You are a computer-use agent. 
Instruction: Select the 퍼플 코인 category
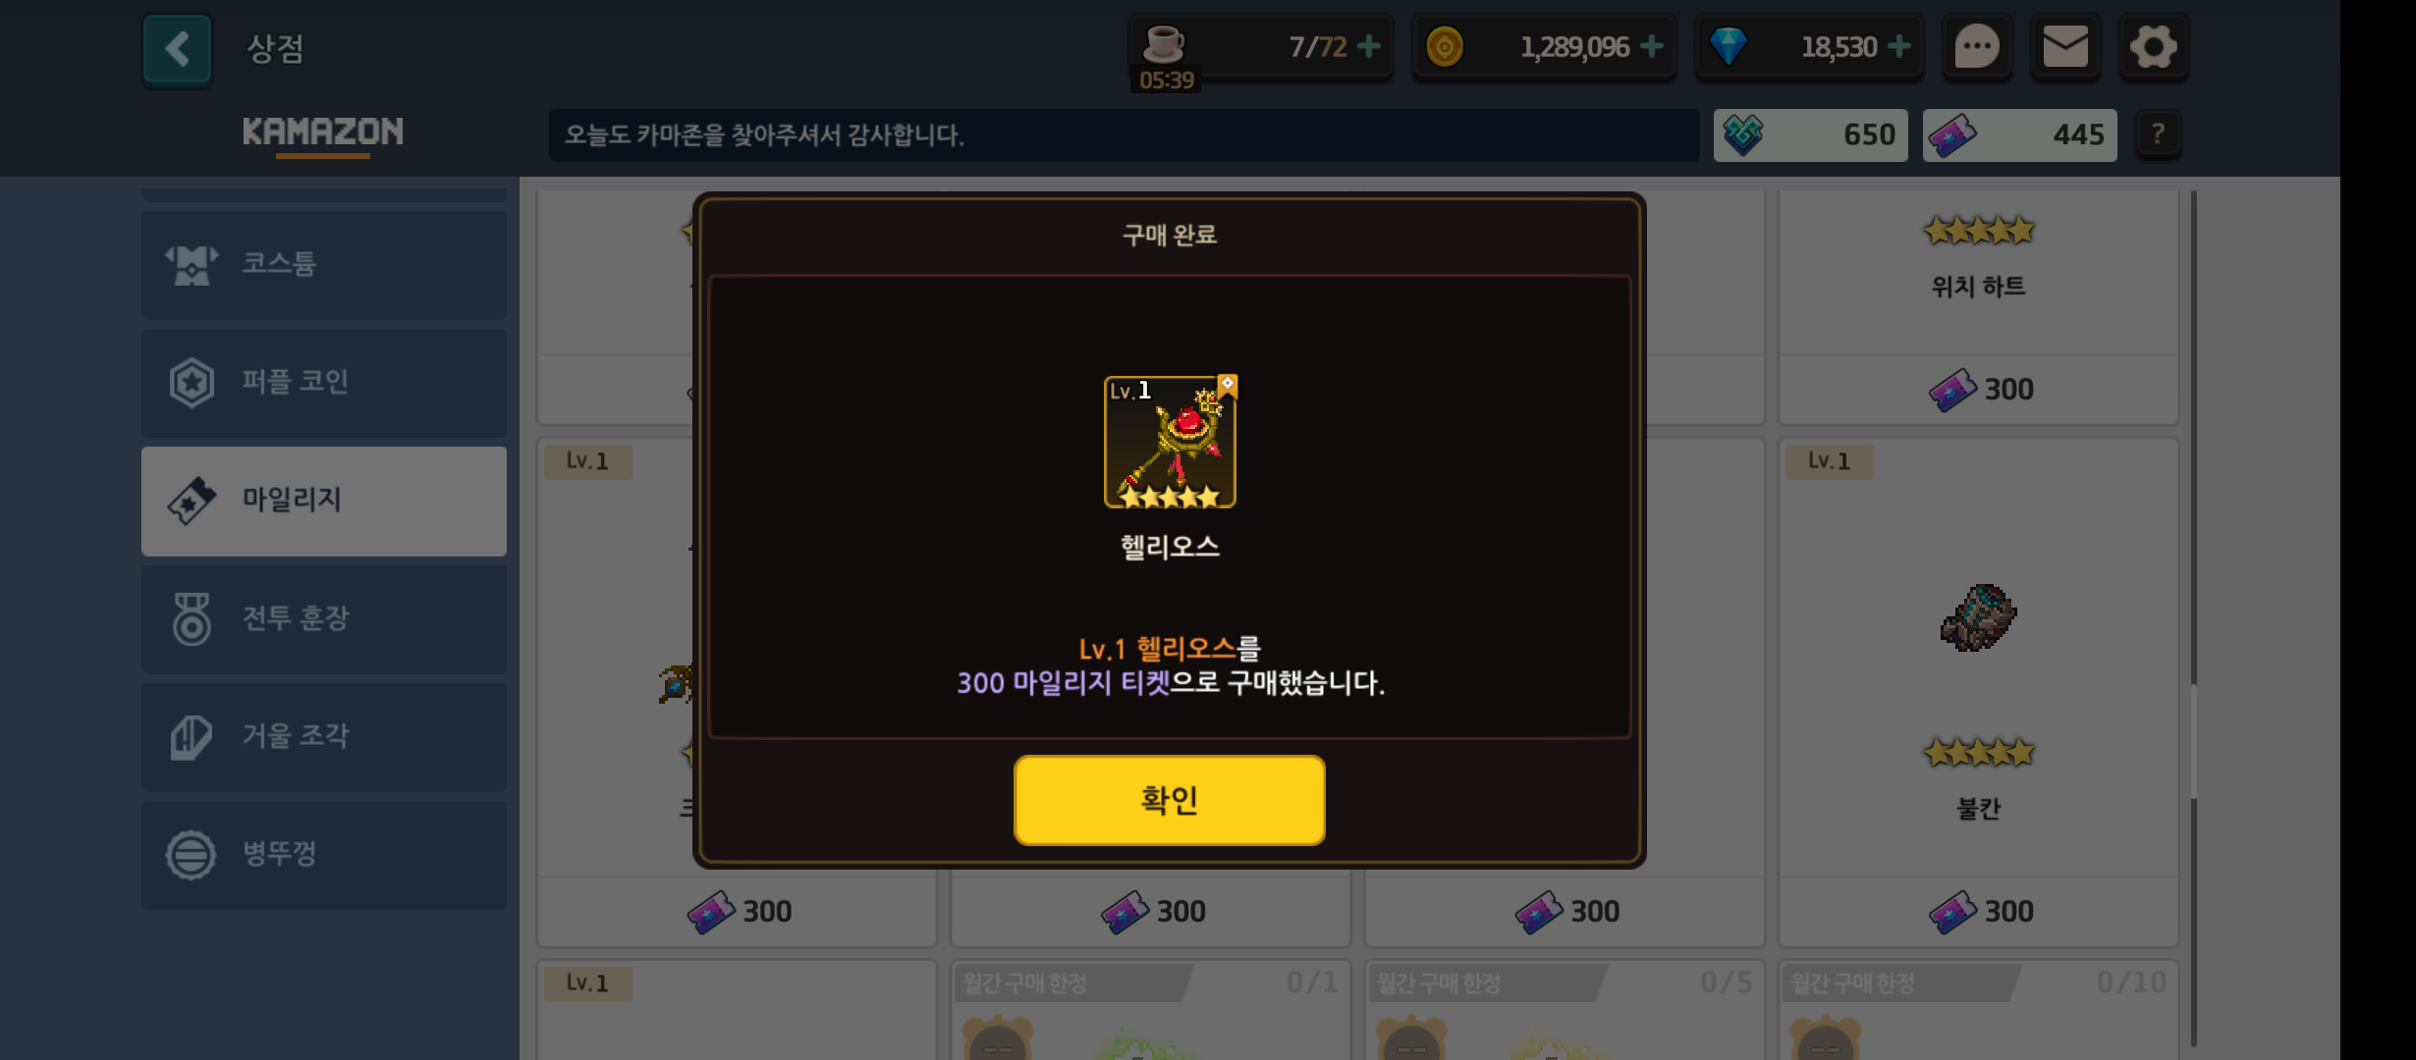tap(324, 382)
